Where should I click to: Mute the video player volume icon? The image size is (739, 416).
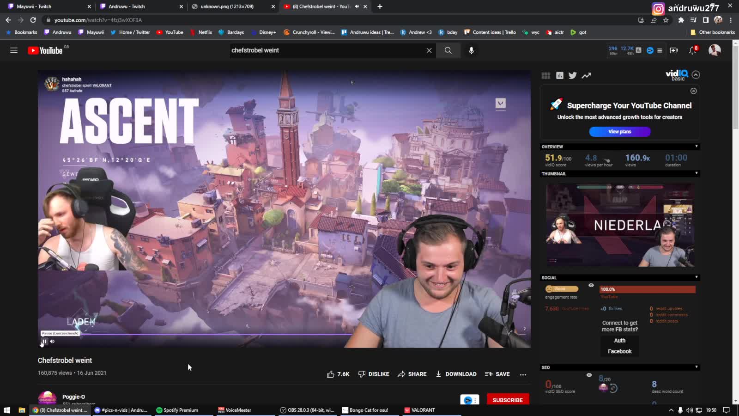click(x=52, y=342)
